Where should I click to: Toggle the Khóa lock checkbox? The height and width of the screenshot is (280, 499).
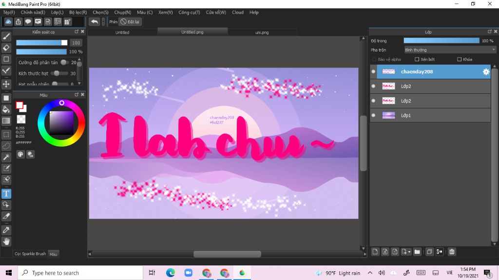click(459, 59)
